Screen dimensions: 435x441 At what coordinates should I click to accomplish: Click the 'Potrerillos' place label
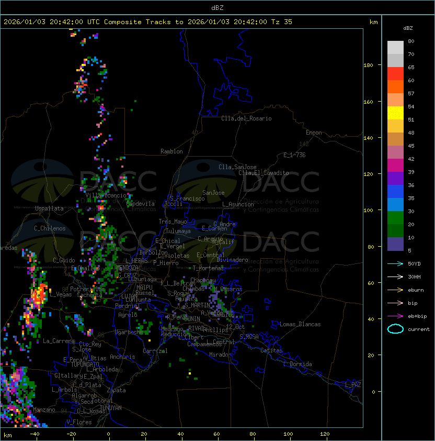(87, 289)
